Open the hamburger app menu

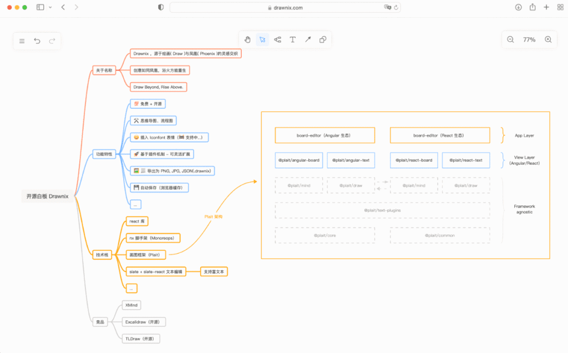[x=22, y=41]
